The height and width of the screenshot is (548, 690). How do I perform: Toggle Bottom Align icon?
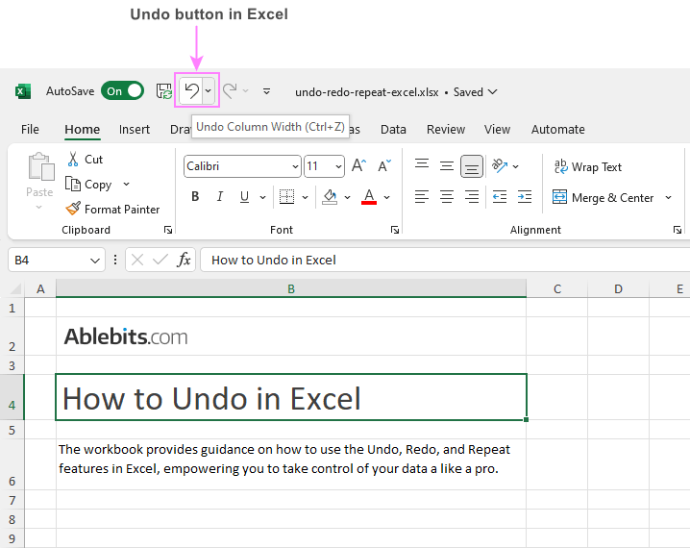[x=472, y=166]
